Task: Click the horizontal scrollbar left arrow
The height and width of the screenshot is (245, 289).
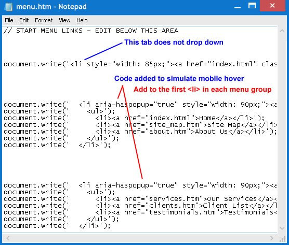Action: (x=8, y=238)
